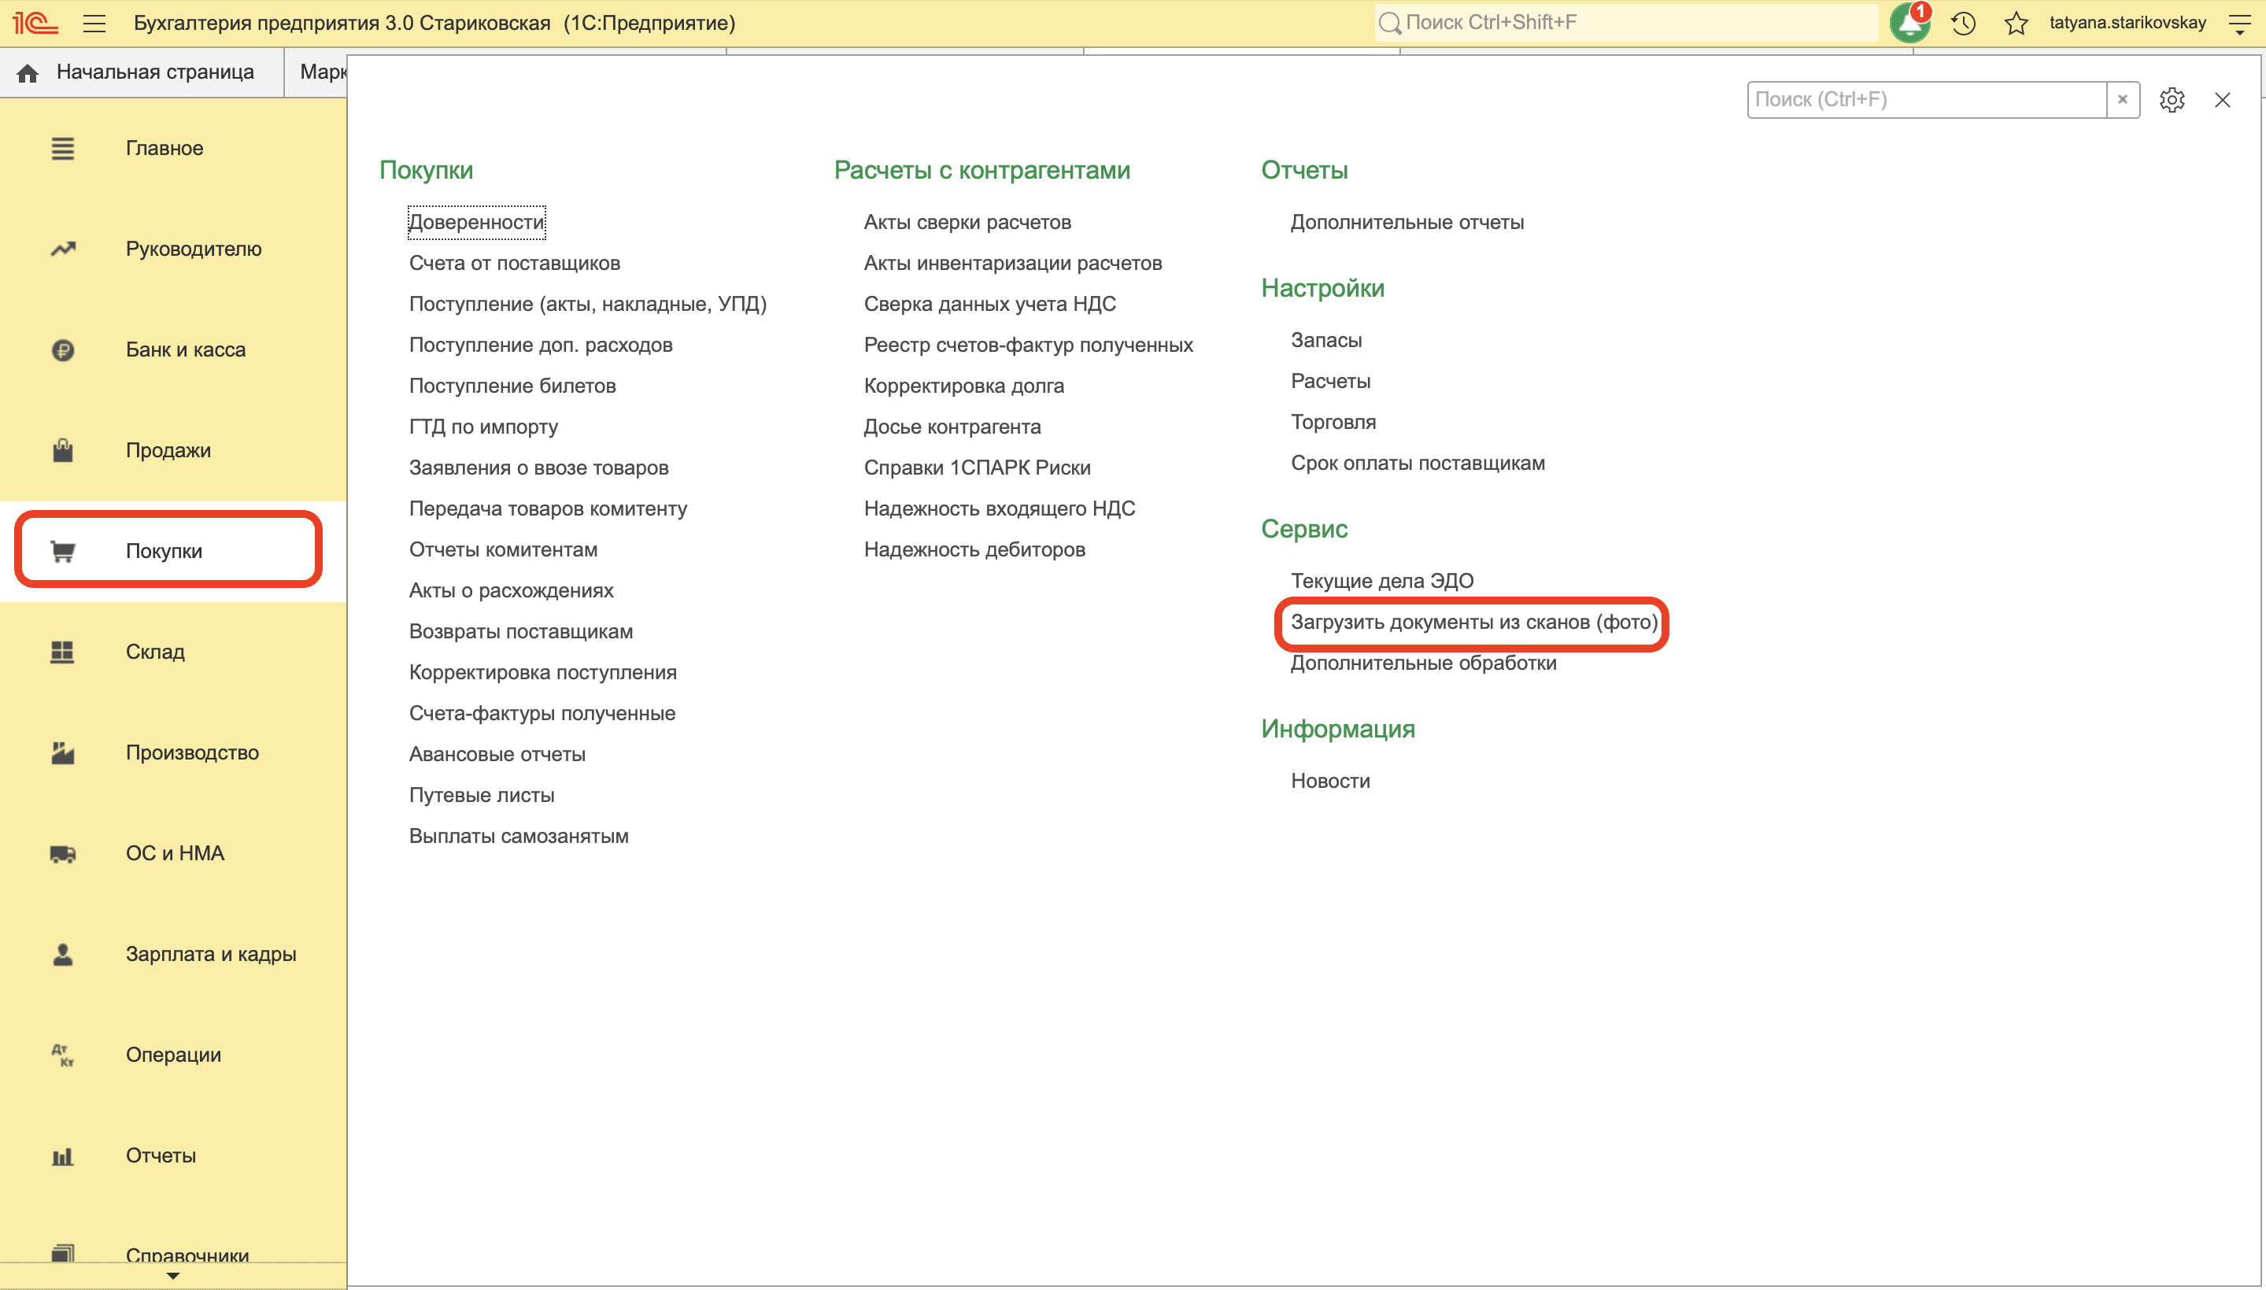Open the Производство section

(172, 753)
